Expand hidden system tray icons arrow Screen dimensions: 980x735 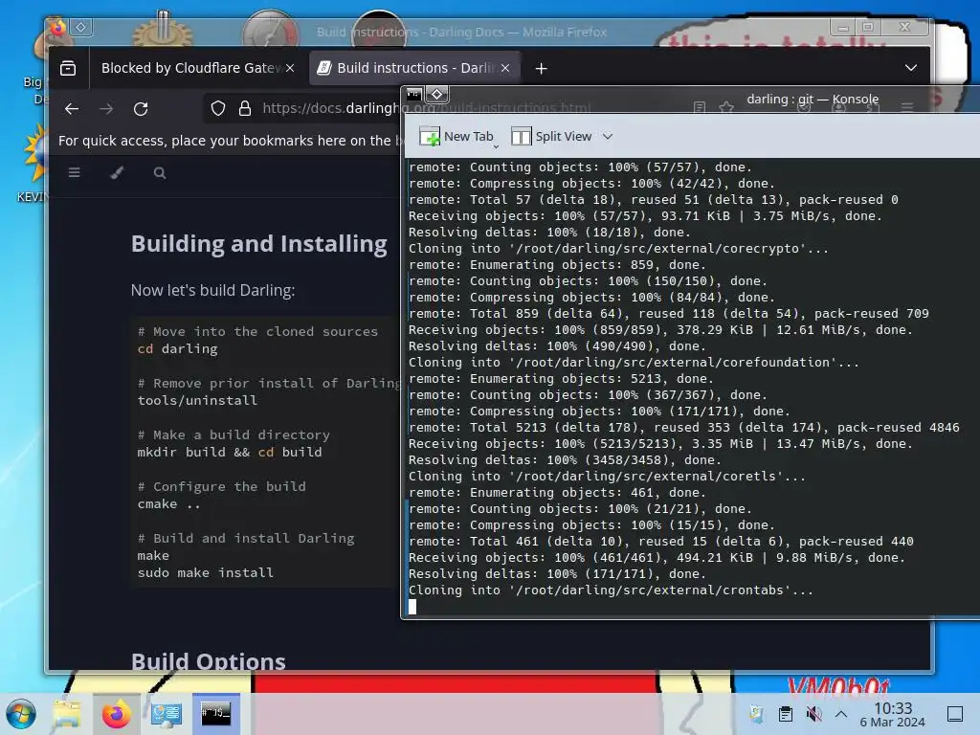[841, 714]
